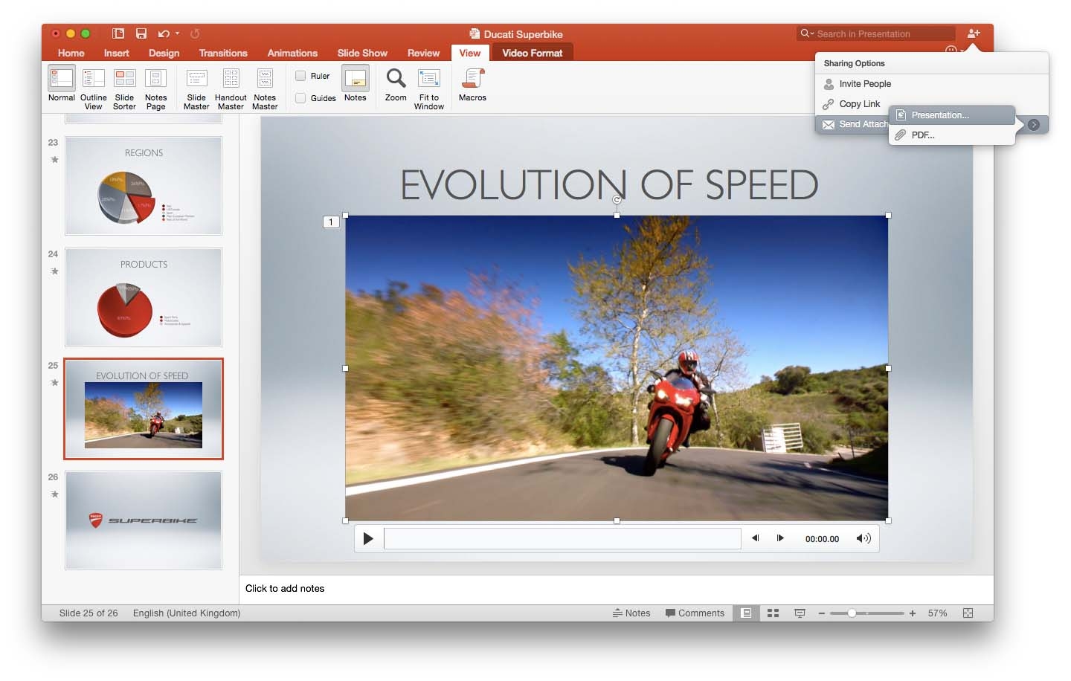Image resolution: width=1071 pixels, height=681 pixels.
Task: Start slide show from status bar
Action: pyautogui.click(x=800, y=613)
